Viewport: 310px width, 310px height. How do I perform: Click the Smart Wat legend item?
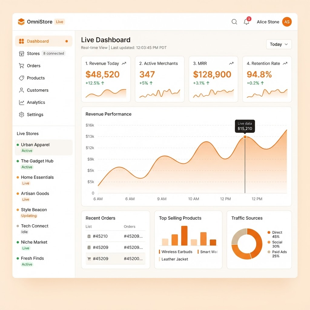click(x=208, y=252)
